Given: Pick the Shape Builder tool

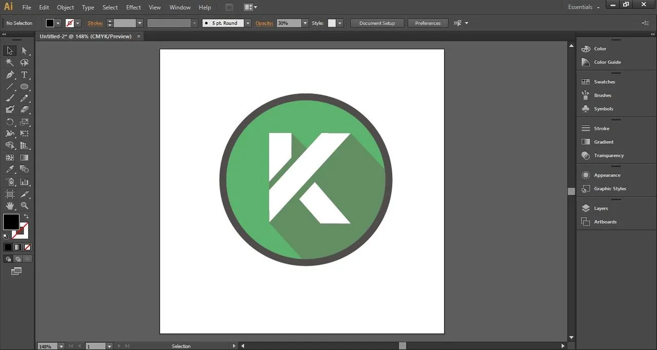Looking at the screenshot, I should 10,146.
